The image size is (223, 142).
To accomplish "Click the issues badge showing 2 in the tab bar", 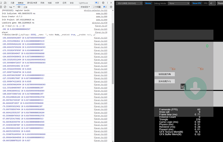I will (x=97, y=3).
